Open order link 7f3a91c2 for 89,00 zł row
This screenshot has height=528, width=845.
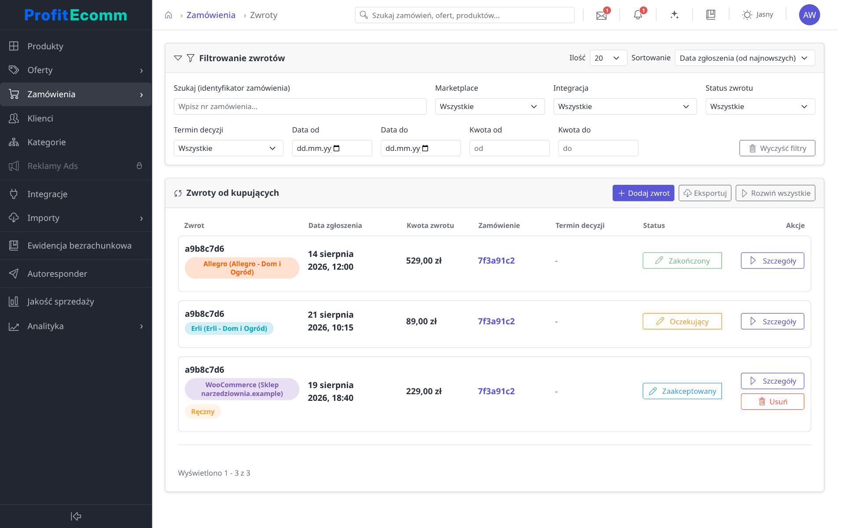[x=496, y=321]
